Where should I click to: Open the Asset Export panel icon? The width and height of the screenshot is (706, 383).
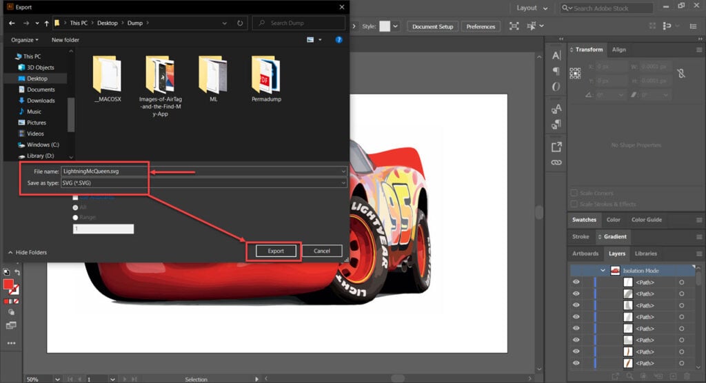pos(556,147)
